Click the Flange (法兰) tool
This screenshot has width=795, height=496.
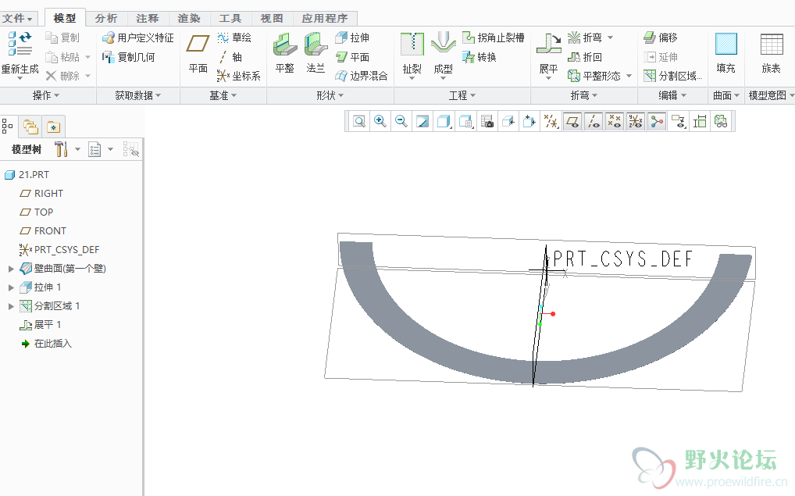click(316, 53)
